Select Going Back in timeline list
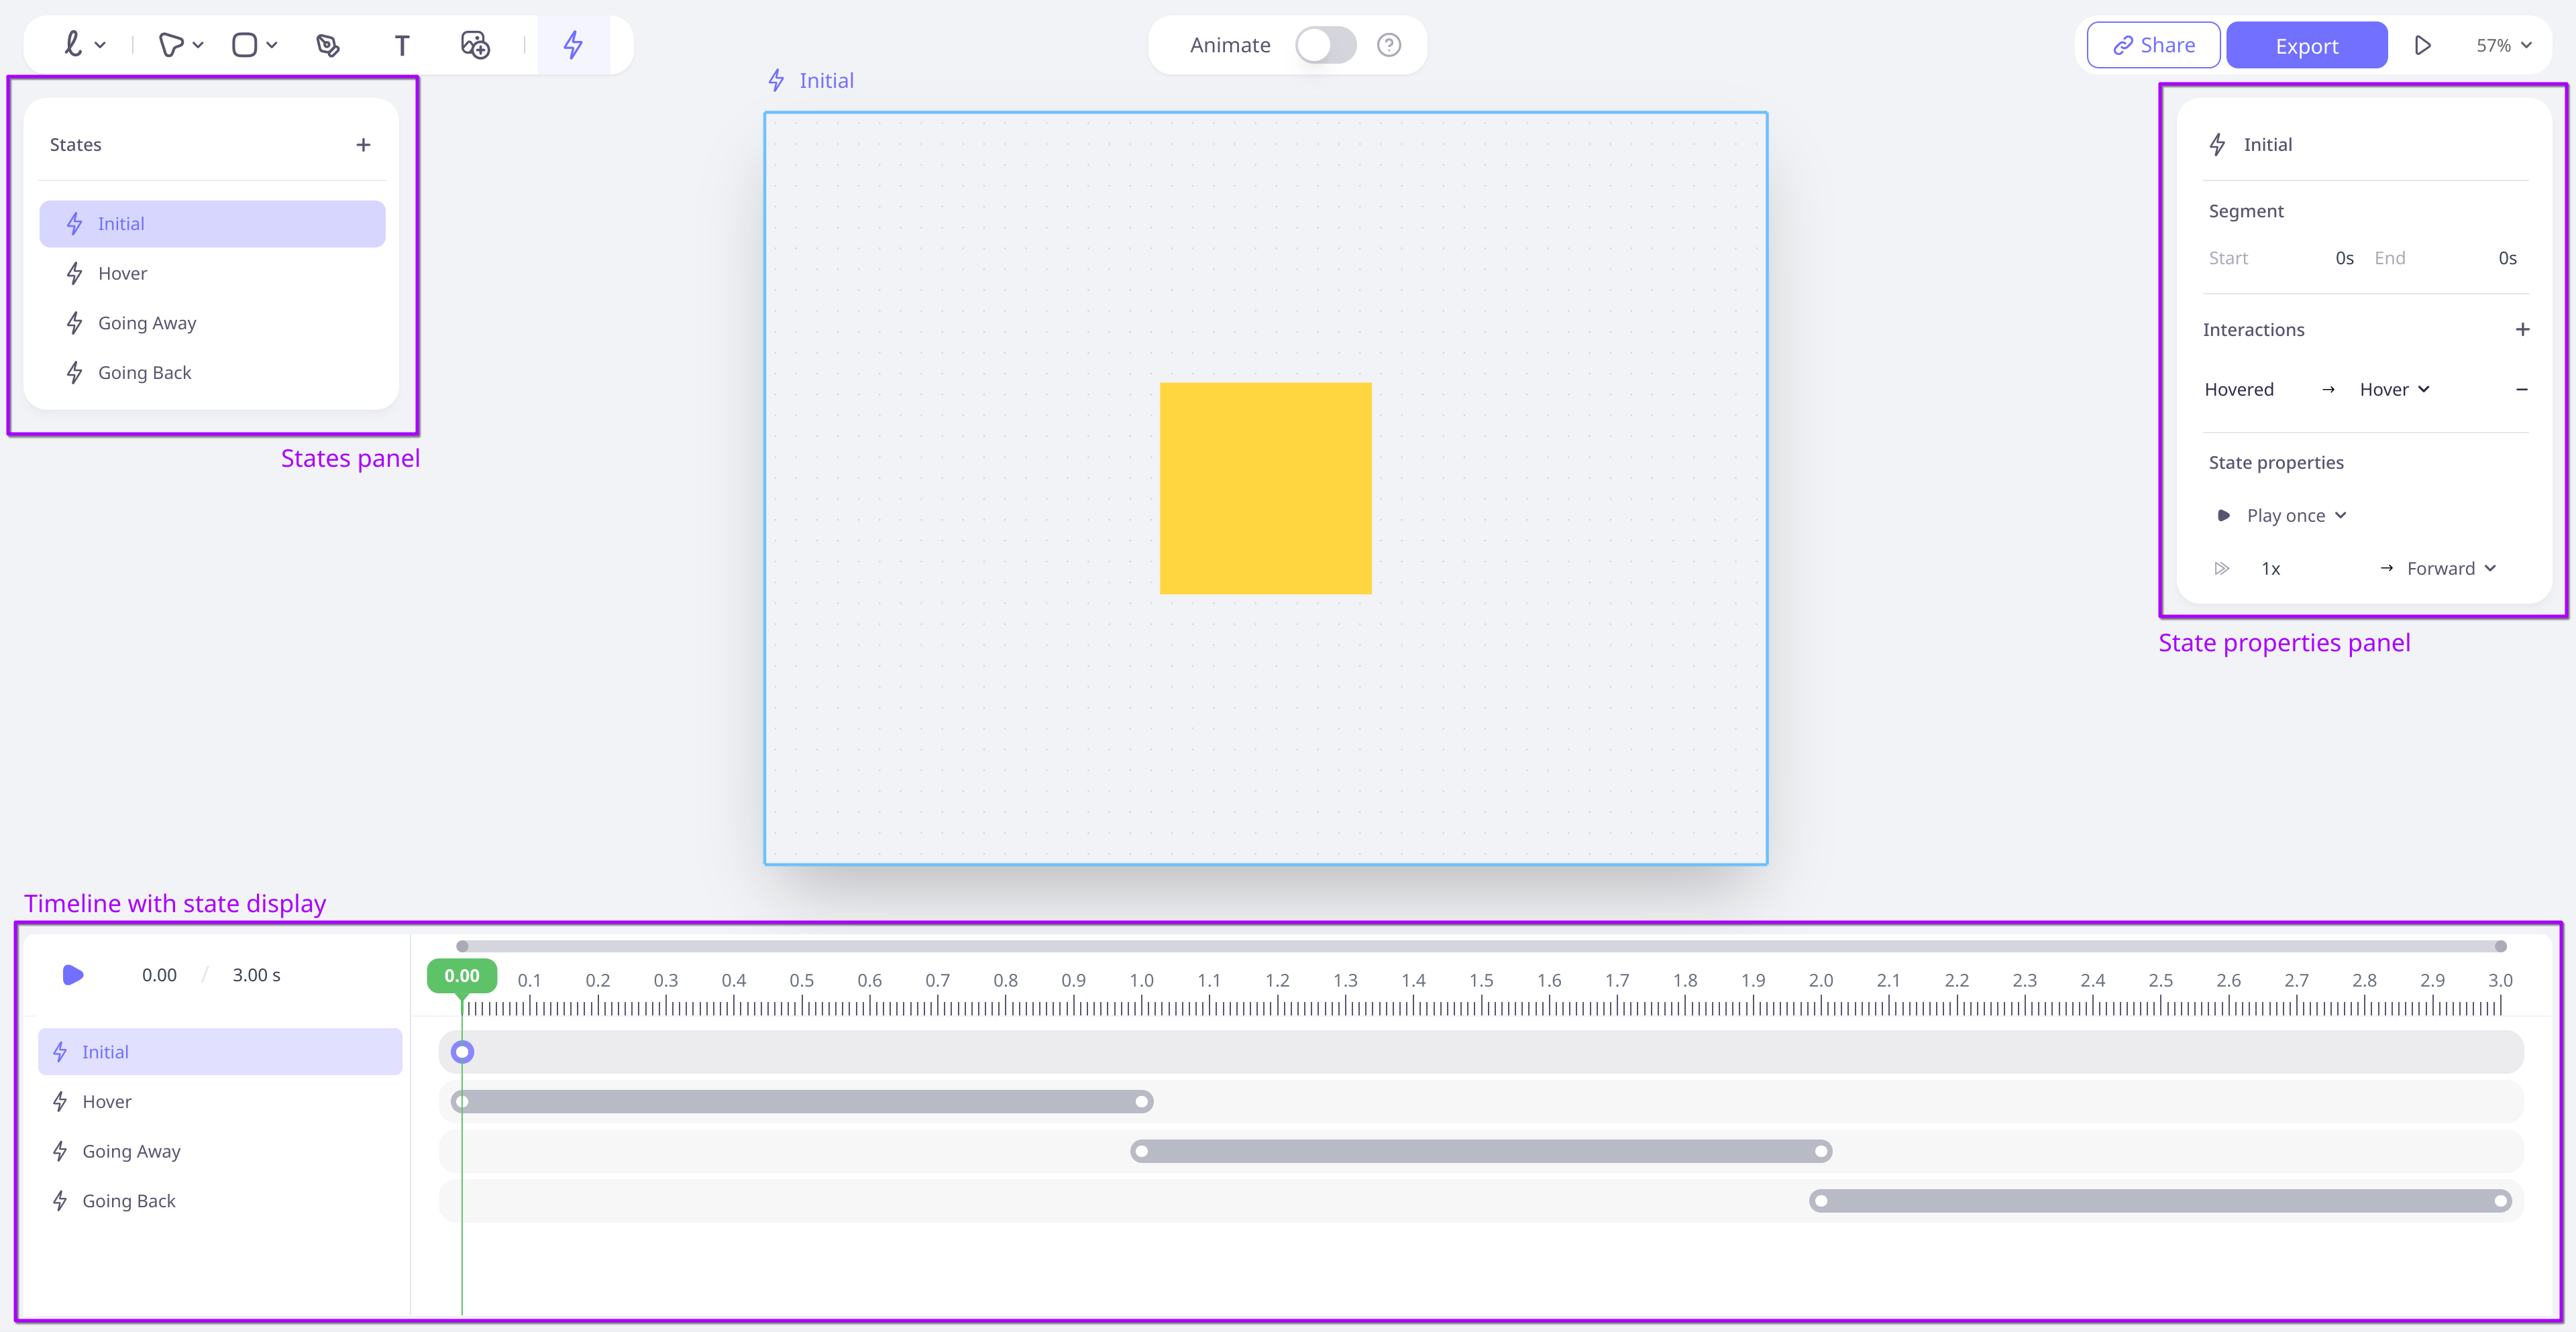The height and width of the screenshot is (1332, 2576). tap(129, 1201)
